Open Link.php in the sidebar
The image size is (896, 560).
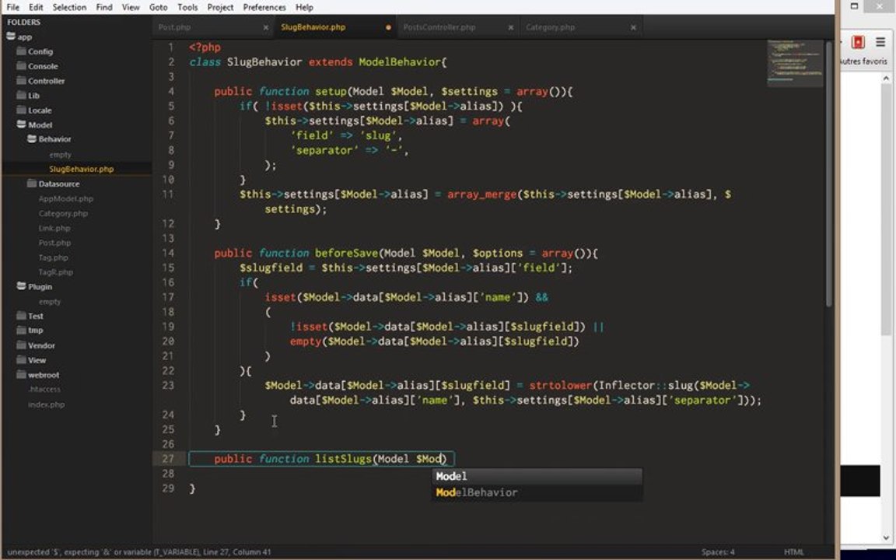(x=54, y=229)
